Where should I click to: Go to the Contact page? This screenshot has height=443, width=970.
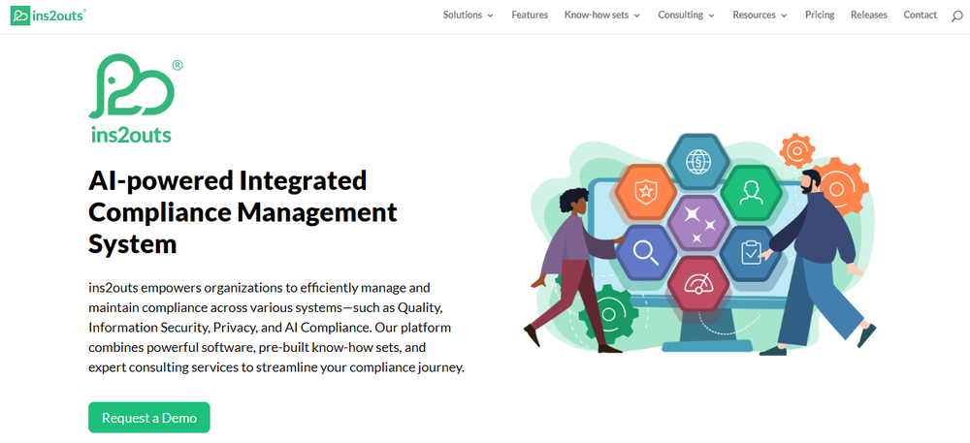point(920,16)
